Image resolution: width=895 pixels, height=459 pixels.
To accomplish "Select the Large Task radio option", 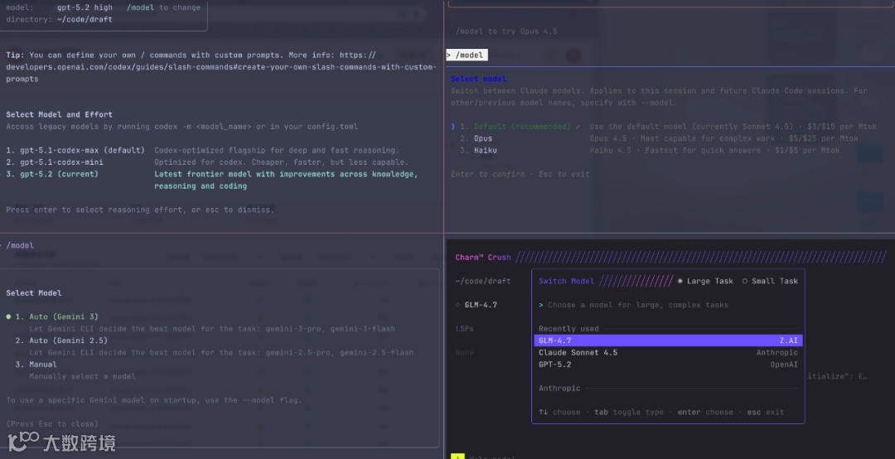I will coord(705,281).
